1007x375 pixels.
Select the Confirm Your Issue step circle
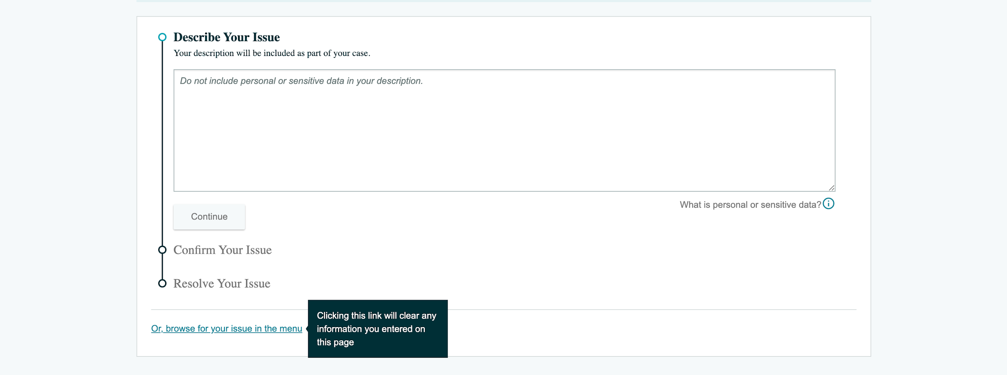[x=162, y=250]
